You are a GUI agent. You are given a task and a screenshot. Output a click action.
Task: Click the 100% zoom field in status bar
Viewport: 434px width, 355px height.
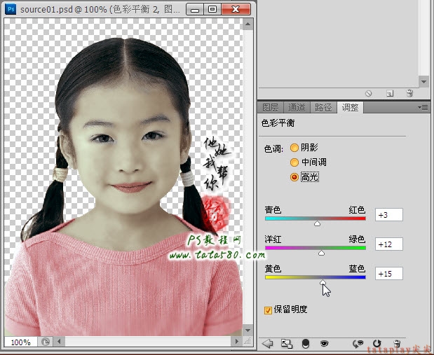click(20, 342)
